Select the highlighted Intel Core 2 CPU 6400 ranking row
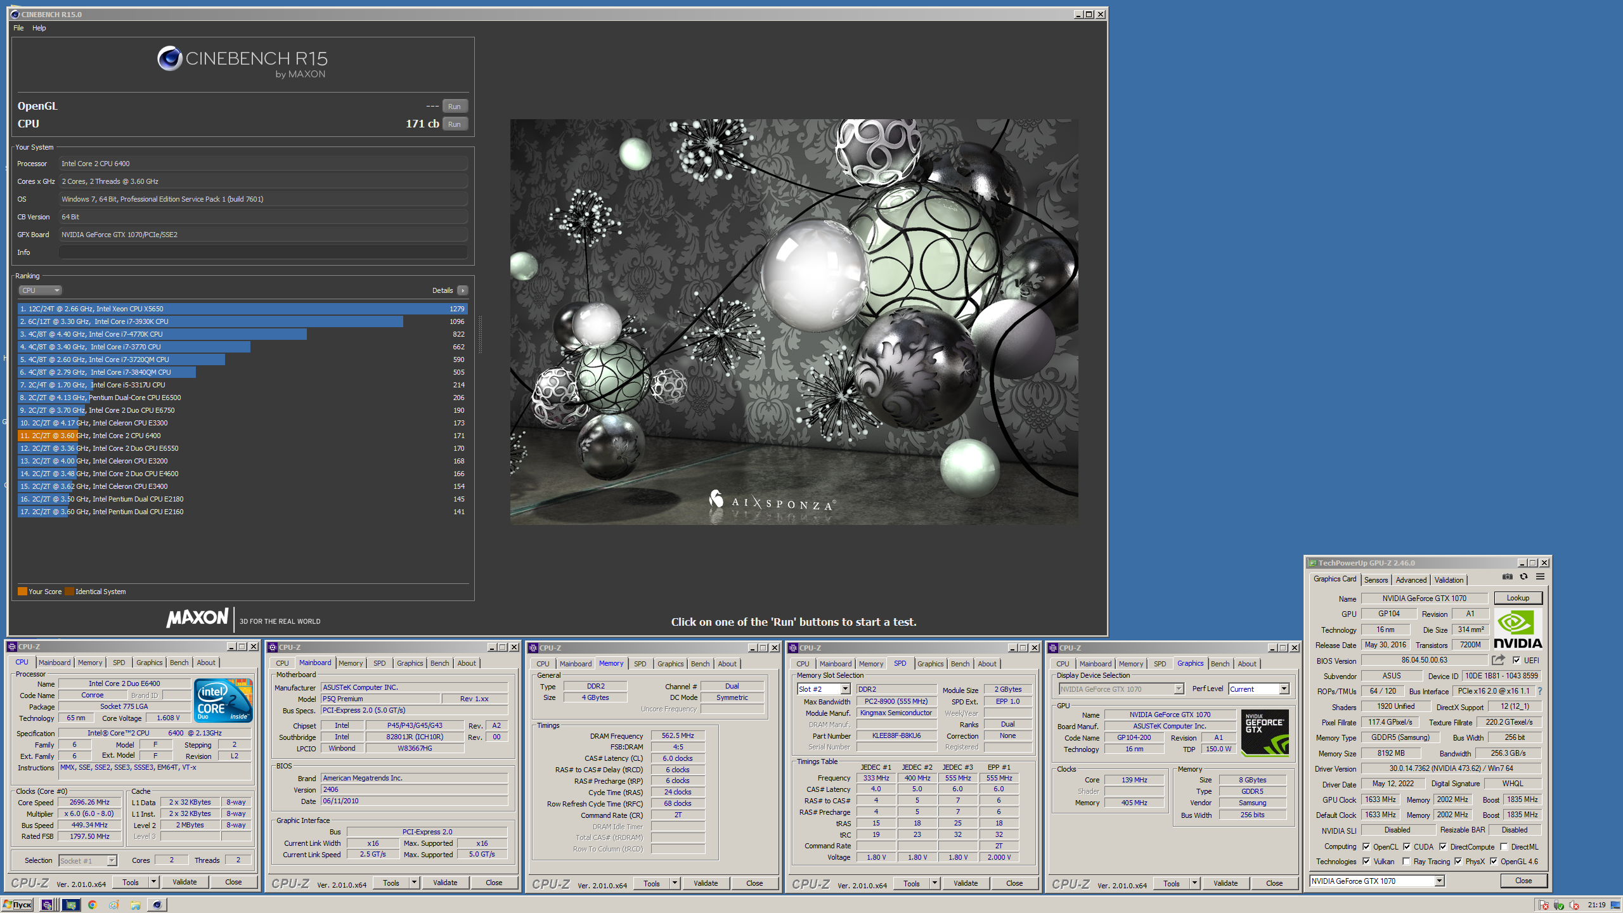Image resolution: width=1623 pixels, height=913 pixels. (x=242, y=436)
